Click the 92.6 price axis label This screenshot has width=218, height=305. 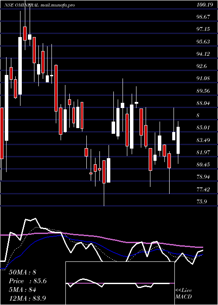[202, 66]
